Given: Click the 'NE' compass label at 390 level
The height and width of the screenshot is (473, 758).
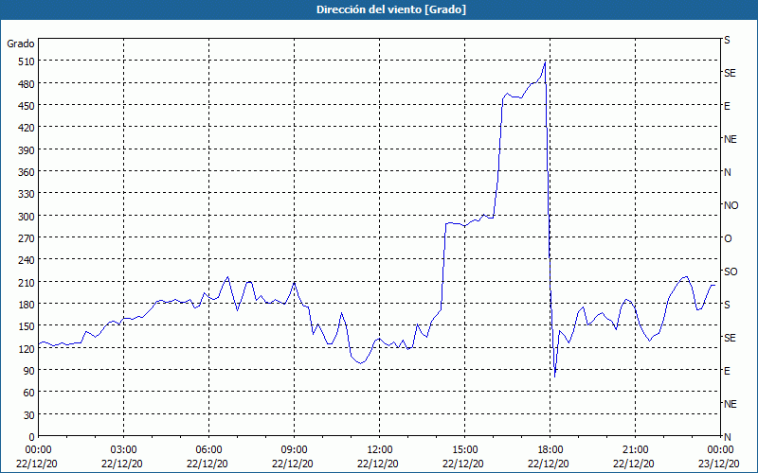Looking at the screenshot, I should (730, 139).
